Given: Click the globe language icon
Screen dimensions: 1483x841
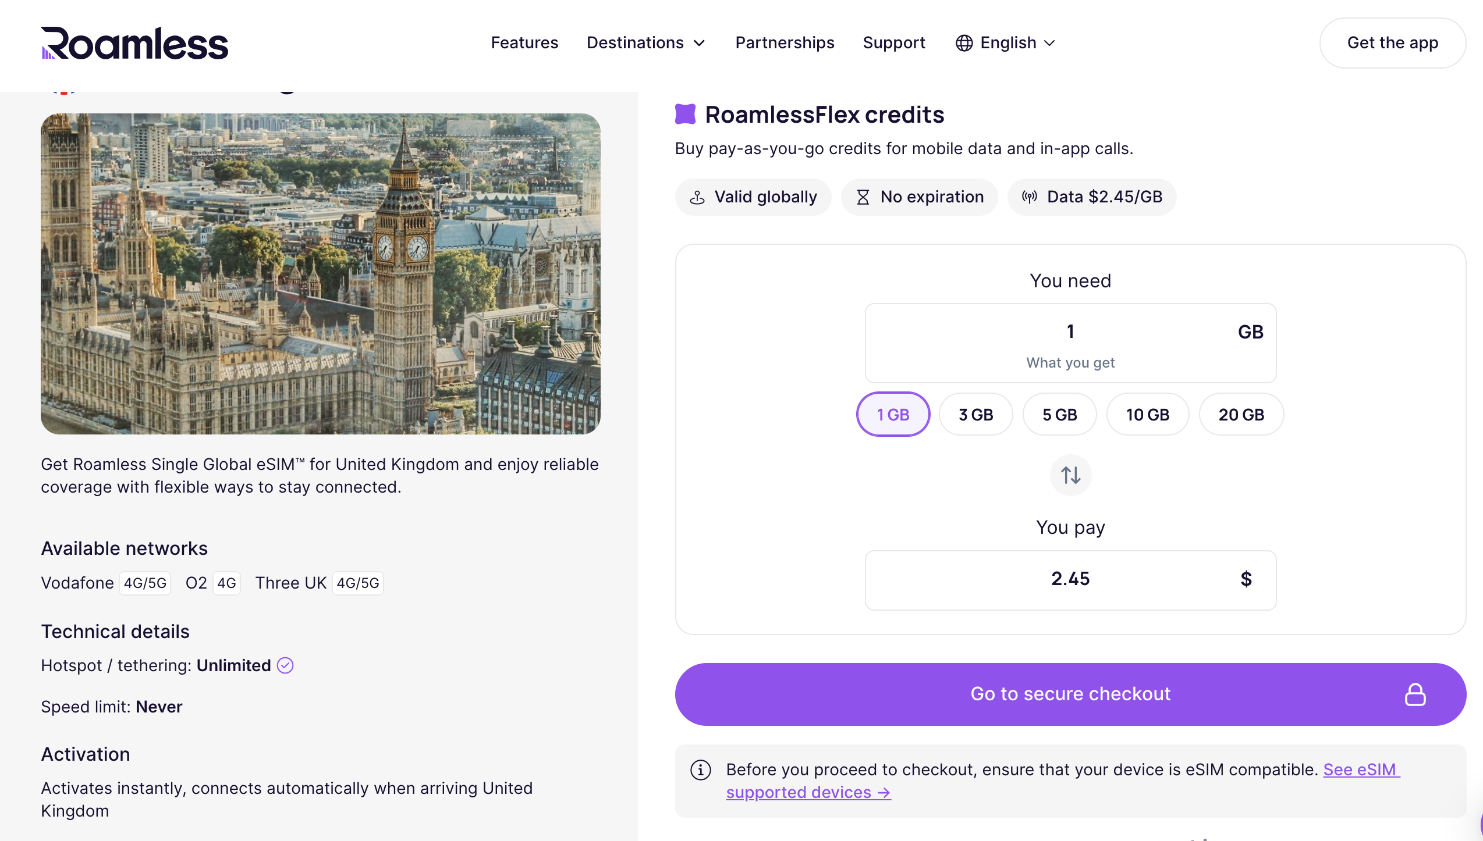Looking at the screenshot, I should (964, 43).
